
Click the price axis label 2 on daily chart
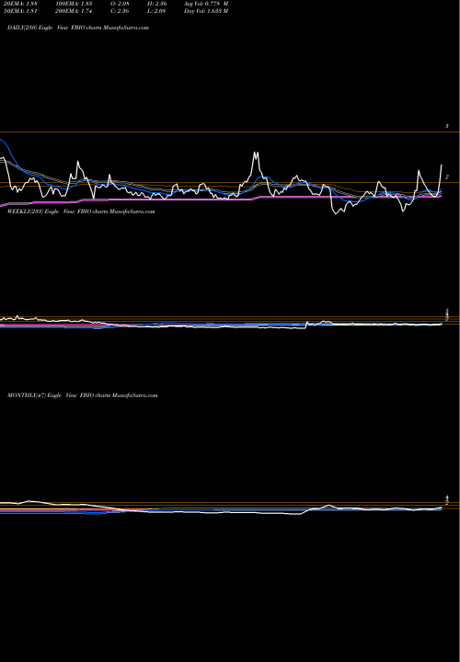[447, 177]
